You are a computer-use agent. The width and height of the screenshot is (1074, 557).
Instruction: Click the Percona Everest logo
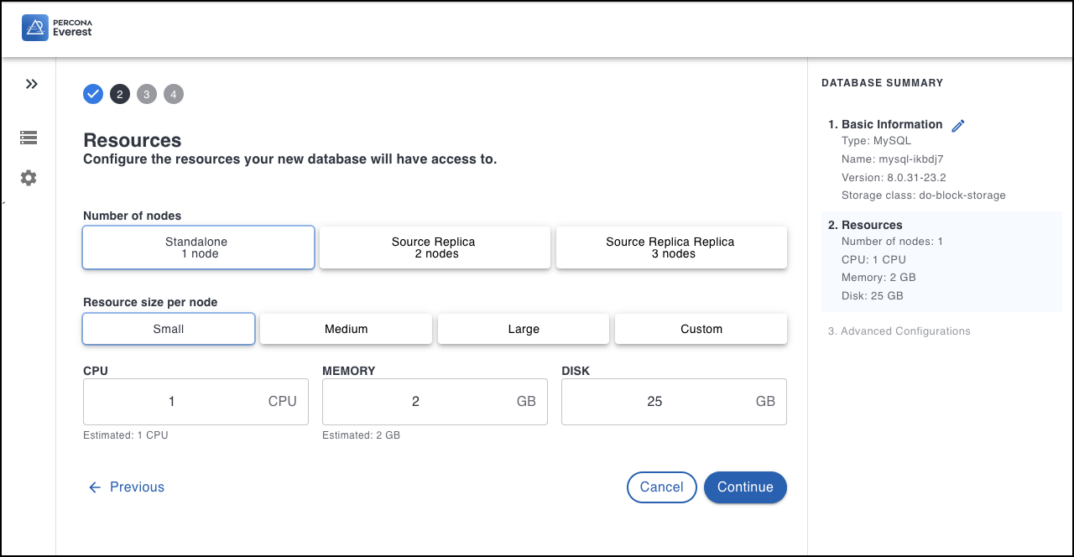coord(57,28)
